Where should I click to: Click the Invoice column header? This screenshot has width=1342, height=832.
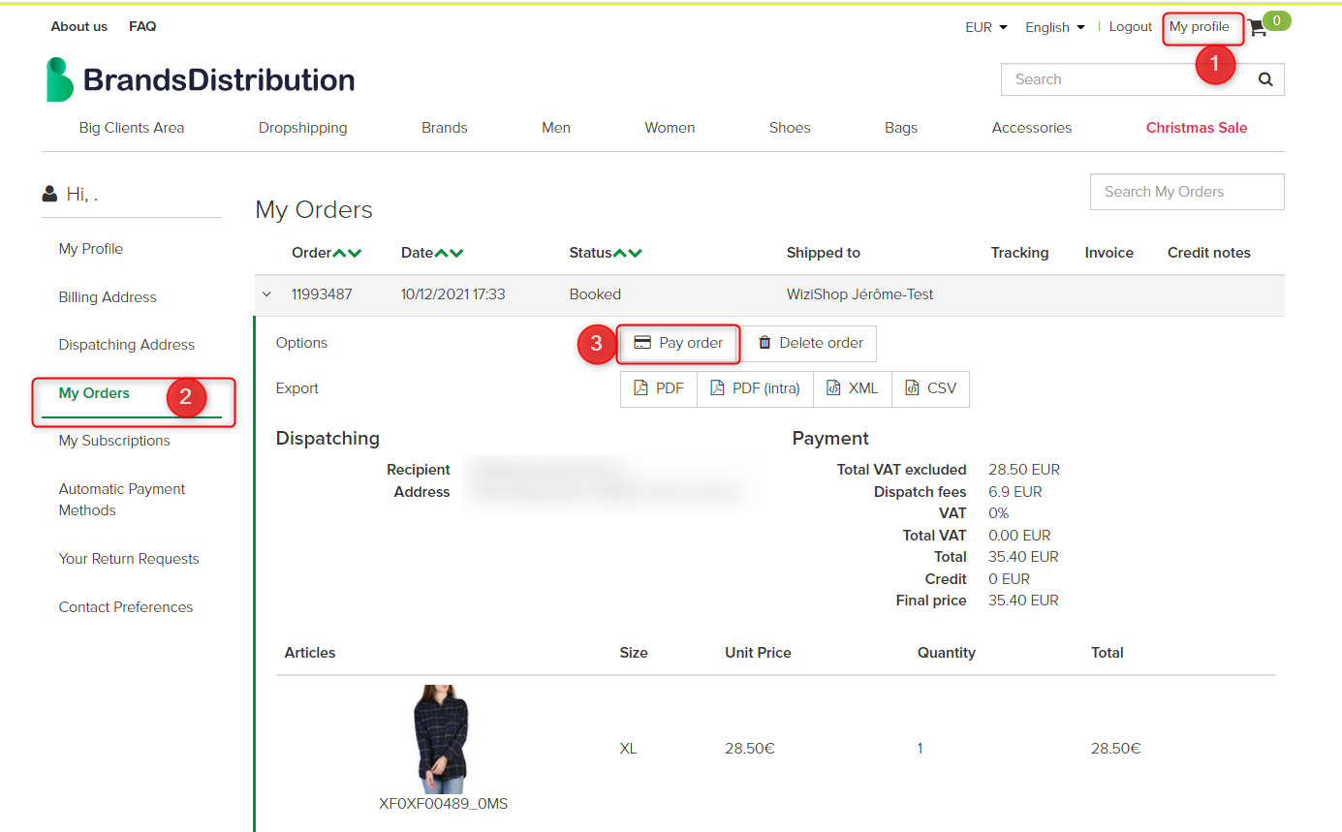(1109, 253)
